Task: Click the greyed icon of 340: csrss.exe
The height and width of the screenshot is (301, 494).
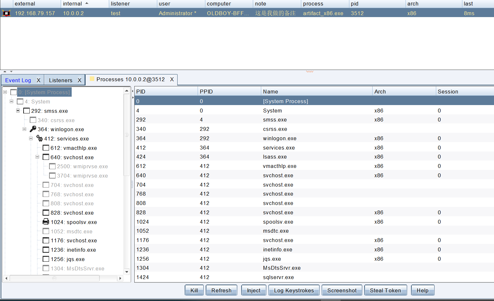Action: click(33, 120)
